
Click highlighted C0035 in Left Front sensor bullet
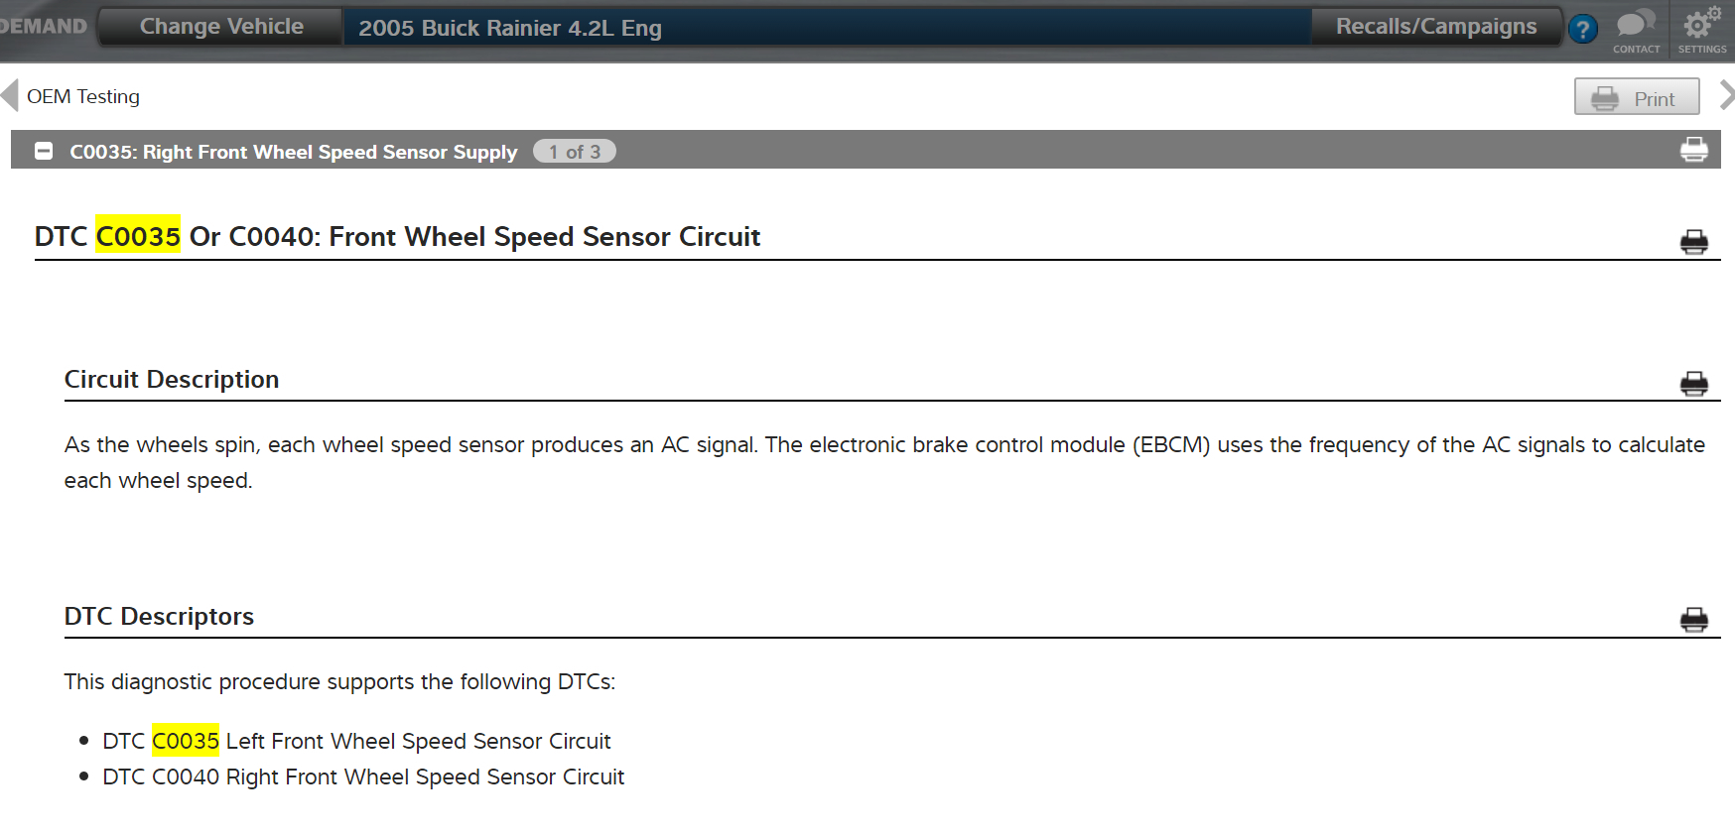[186, 741]
